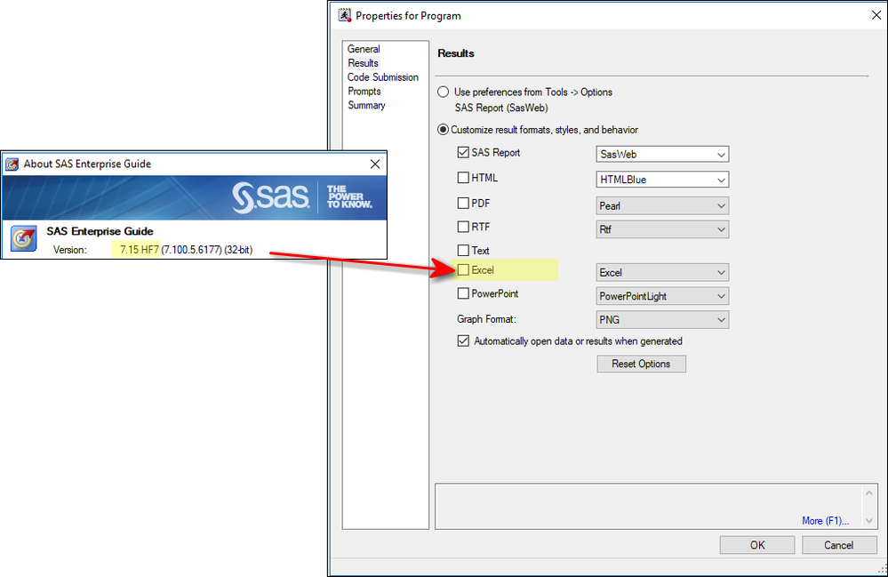Select Use preferences from Tools -> Options
888x577 pixels.
[443, 92]
